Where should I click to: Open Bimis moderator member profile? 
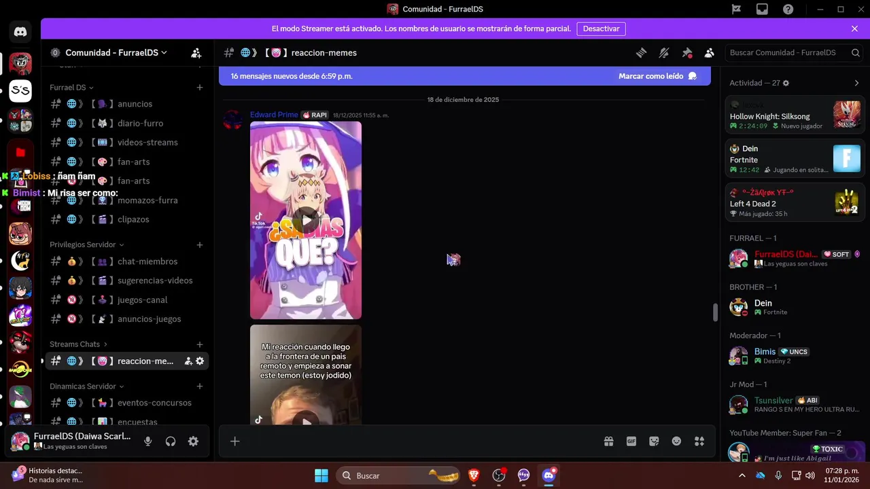[x=794, y=356]
